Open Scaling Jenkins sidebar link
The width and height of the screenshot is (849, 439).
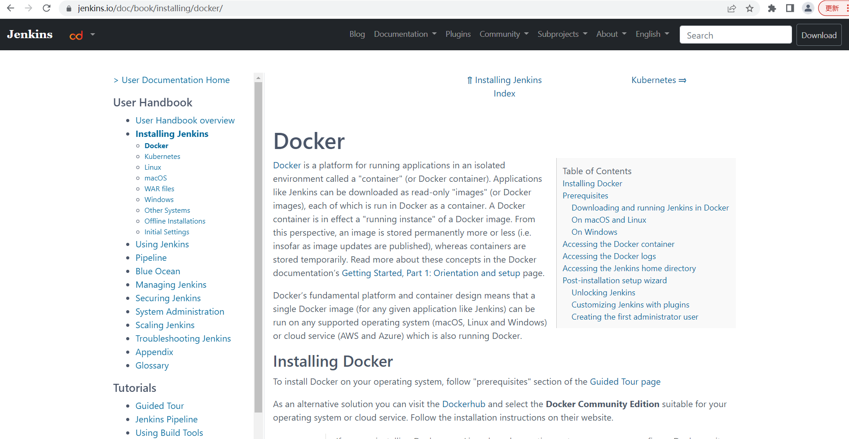tap(165, 325)
